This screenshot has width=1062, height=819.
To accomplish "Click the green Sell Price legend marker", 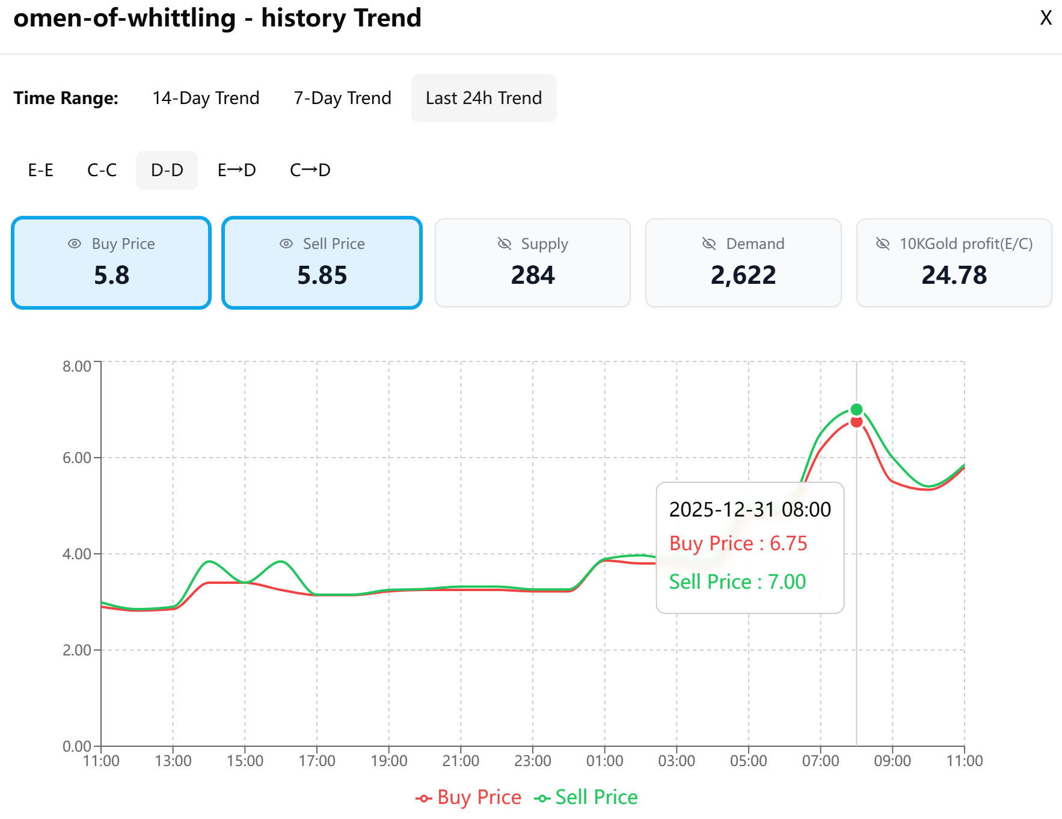I will 542,798.
